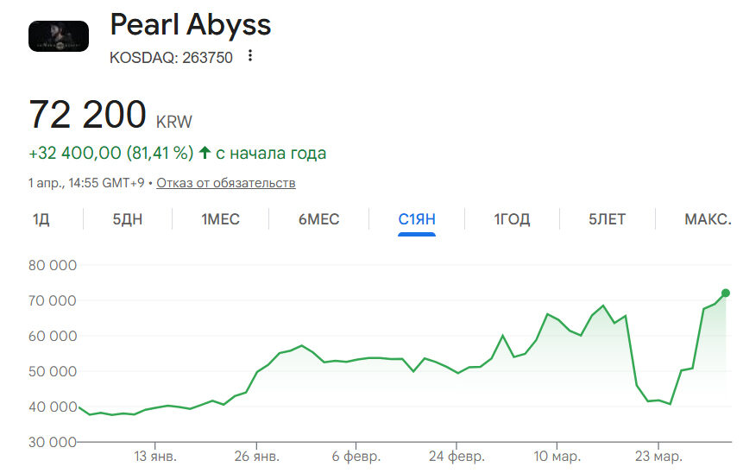743x473 pixels.
Task: Click the 26 янв. date axis label
Action: pos(257,456)
